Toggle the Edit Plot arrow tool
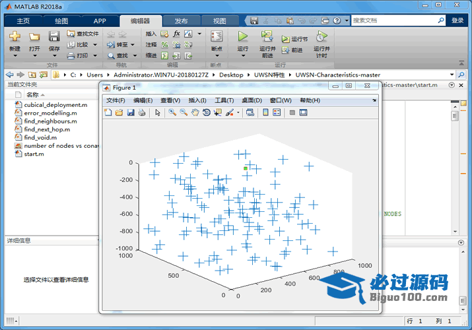This screenshot has height=330, width=472. (x=157, y=112)
